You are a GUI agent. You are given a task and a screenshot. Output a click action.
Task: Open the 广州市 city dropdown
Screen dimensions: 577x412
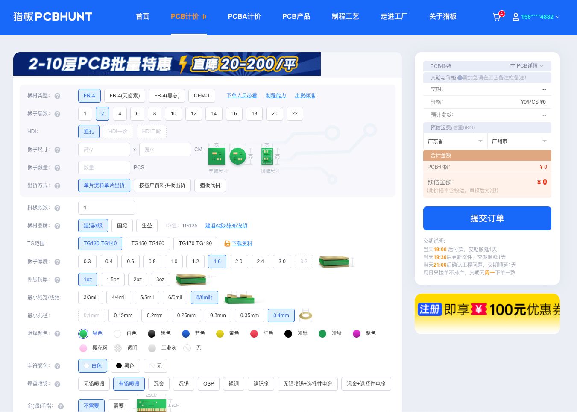tap(519, 141)
